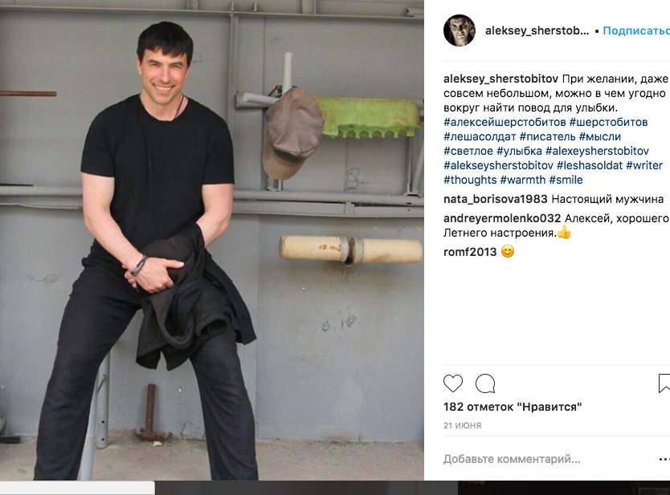670x495 pixels.
Task: Like the post with the heart icon
Action: 453,383
